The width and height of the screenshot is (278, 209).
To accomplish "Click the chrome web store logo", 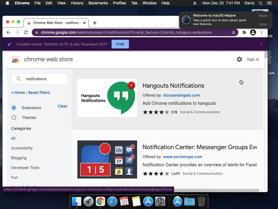I will pos(15,59).
